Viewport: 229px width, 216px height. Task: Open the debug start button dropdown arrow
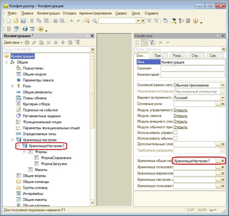(46, 31)
